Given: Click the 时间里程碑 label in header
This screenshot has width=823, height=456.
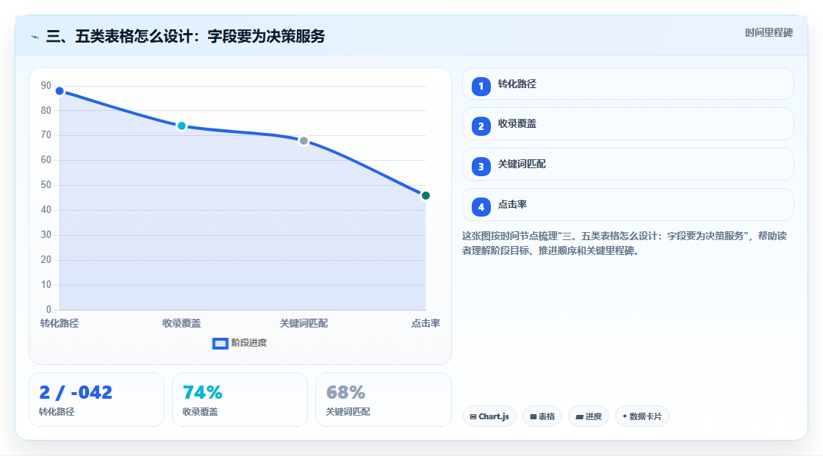Looking at the screenshot, I should 769,33.
